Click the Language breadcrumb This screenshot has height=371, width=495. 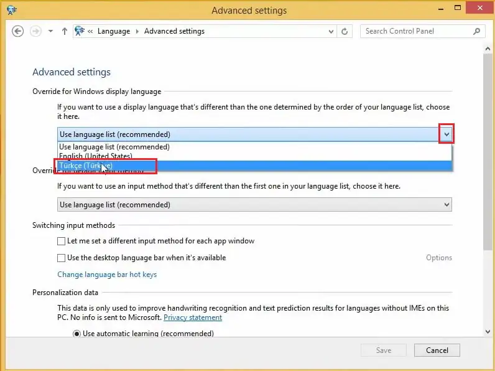(114, 31)
